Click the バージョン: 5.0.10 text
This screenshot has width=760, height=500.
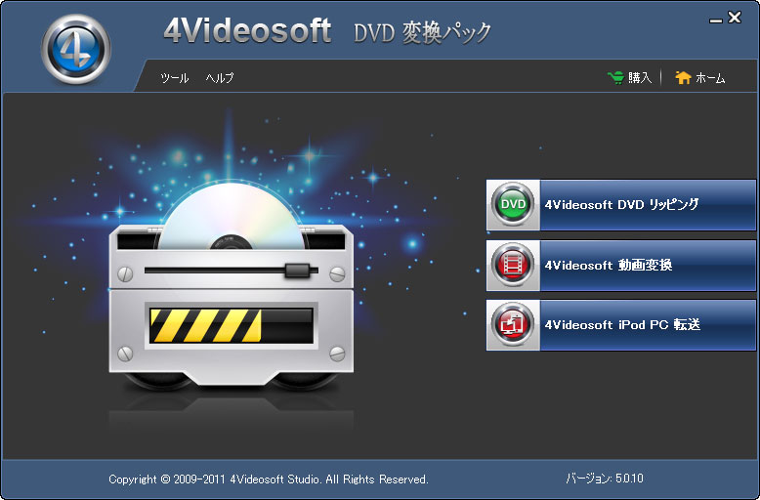point(605,479)
